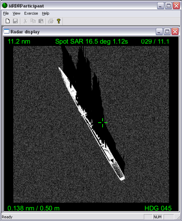Click the Print icon in toolbar
Viewport: 182px width, 221px height.
51,21
